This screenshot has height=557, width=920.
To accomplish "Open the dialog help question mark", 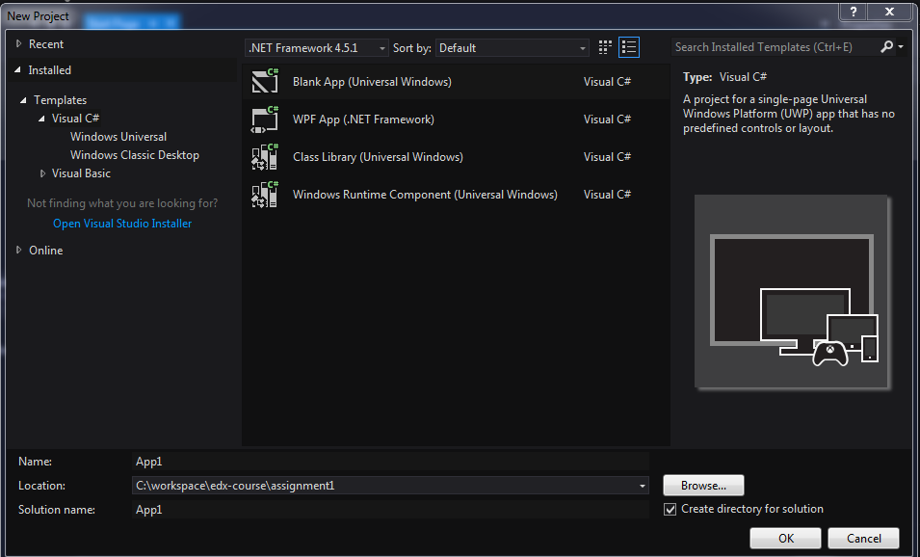I will tap(853, 12).
